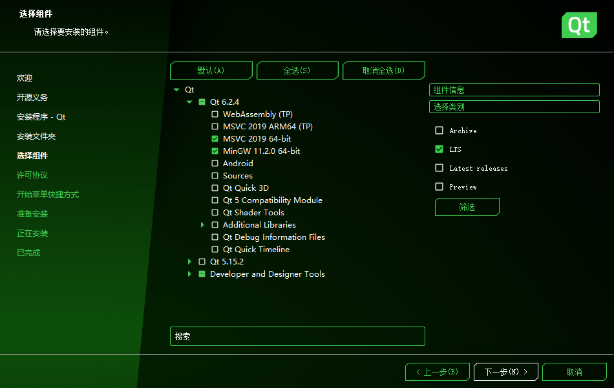Select 准备安装 sidebar step
Viewport: 614px width, 388px height.
click(32, 214)
